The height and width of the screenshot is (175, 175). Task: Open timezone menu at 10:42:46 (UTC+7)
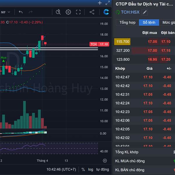(62, 169)
